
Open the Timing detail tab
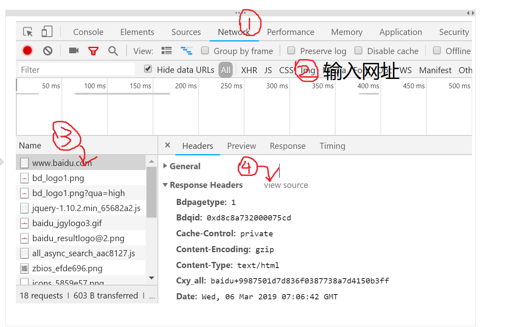pyautogui.click(x=332, y=146)
